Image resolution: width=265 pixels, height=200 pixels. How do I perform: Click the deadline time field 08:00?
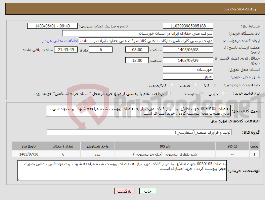pyautogui.click(x=137, y=49)
